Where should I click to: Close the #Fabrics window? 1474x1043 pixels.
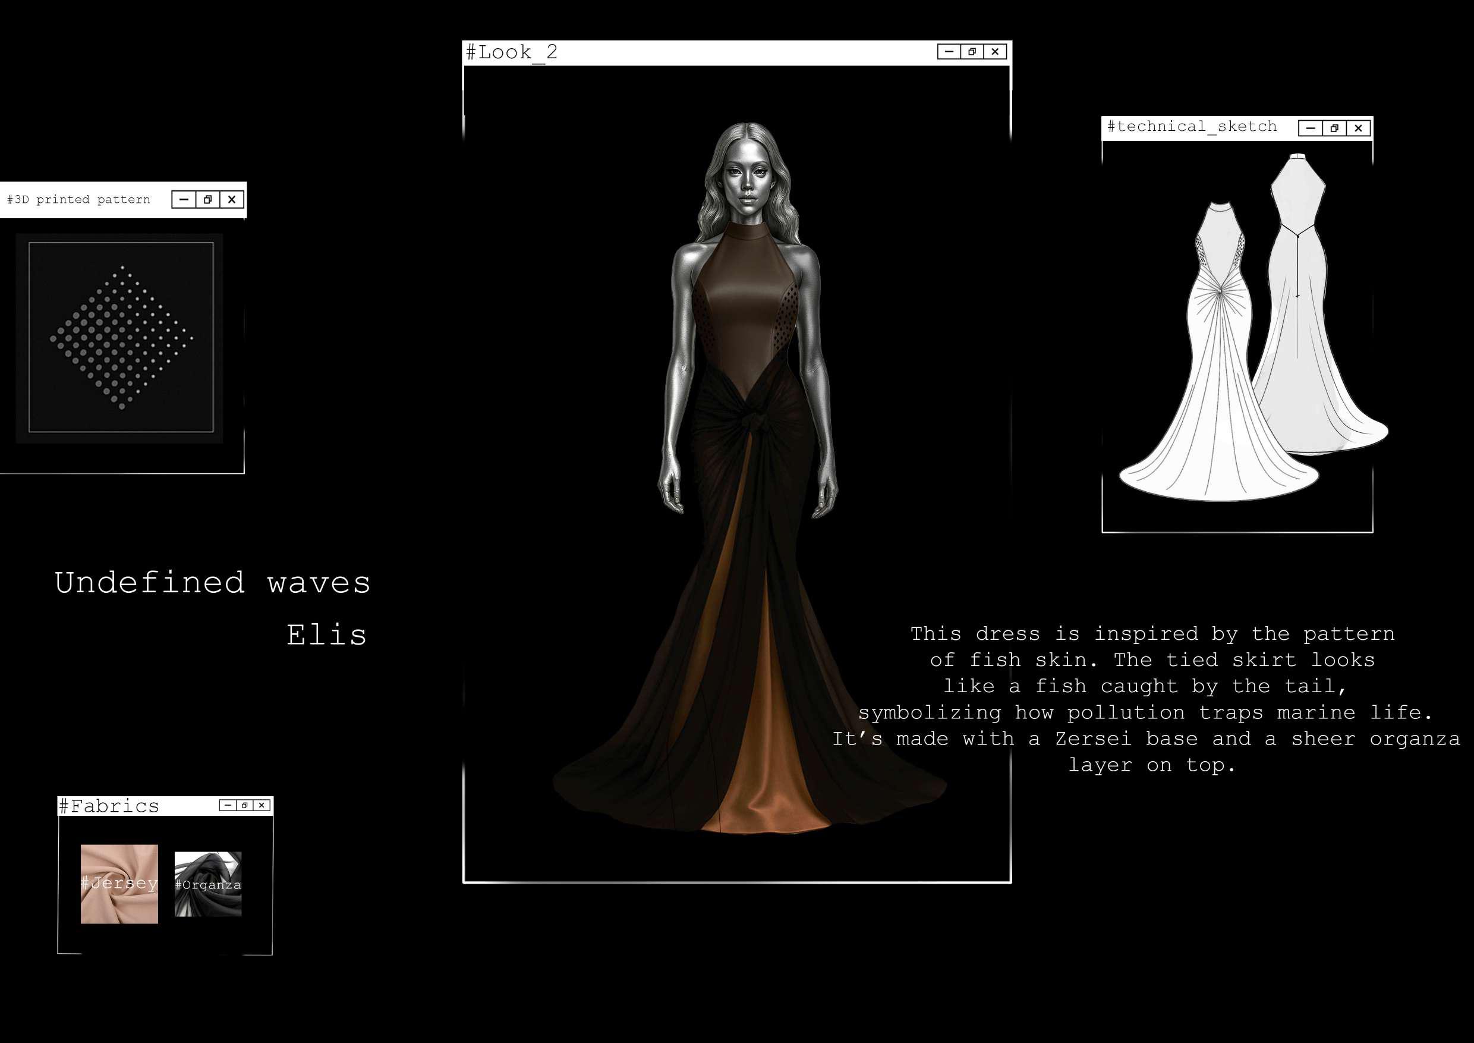click(x=262, y=805)
